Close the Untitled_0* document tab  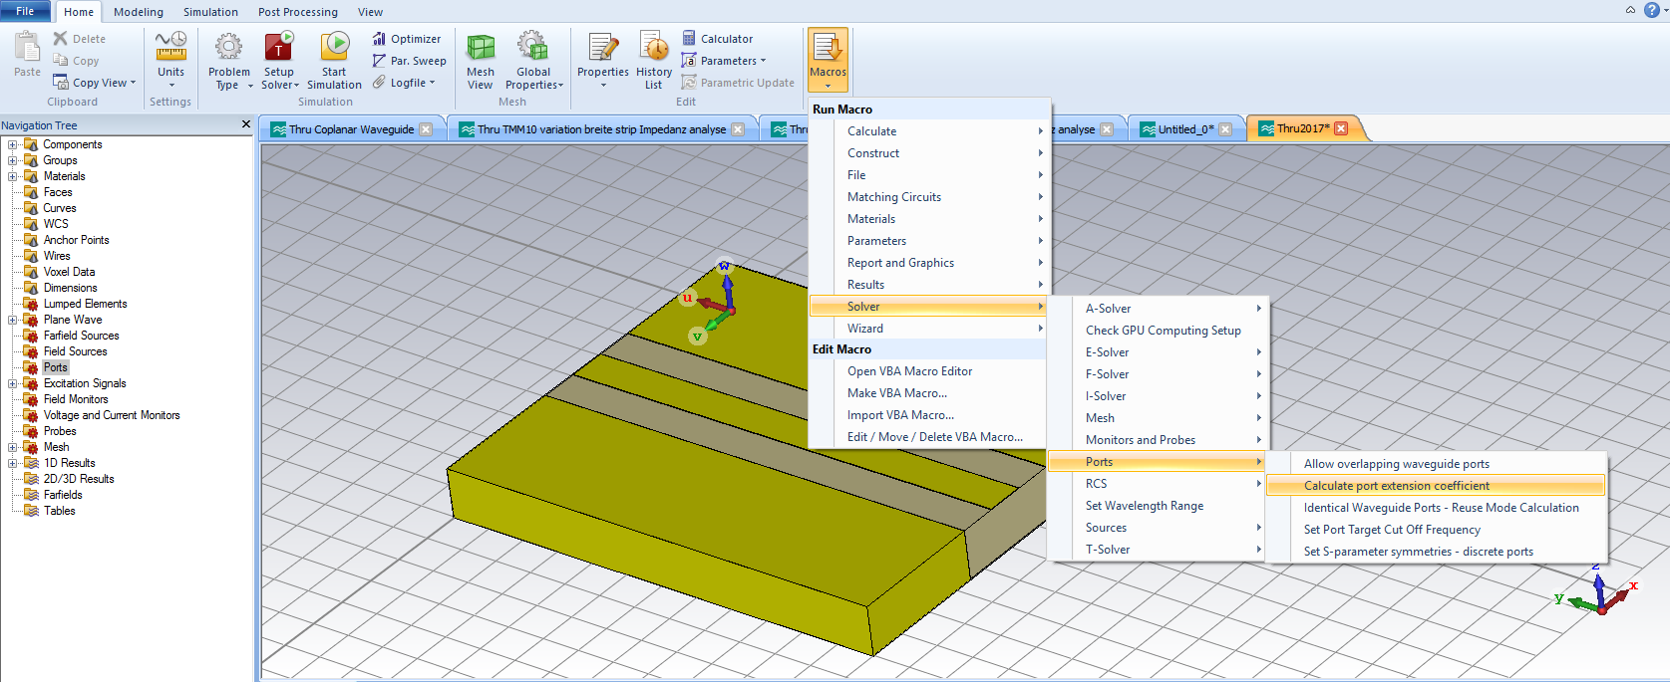(1225, 129)
